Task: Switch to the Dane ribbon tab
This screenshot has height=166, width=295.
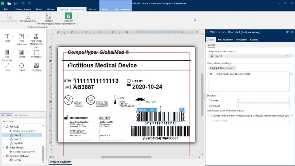Action: pyautogui.click(x=39, y=9)
